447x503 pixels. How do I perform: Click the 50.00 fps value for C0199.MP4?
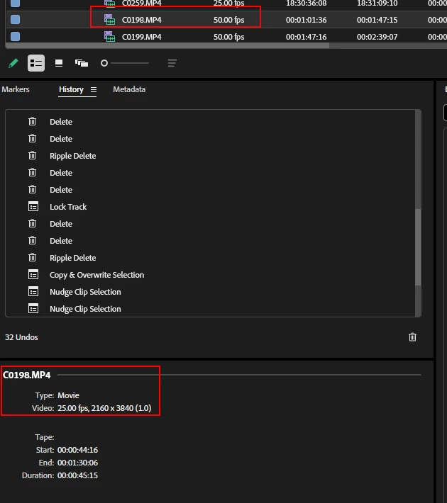tap(228, 37)
